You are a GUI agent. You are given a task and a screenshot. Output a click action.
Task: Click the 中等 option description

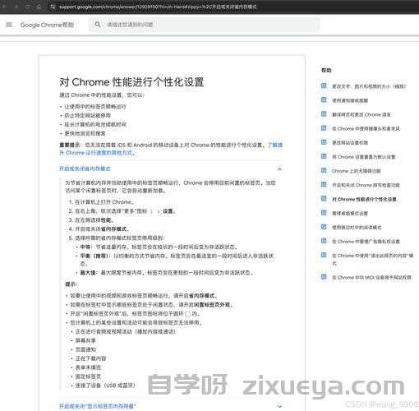click(159, 247)
